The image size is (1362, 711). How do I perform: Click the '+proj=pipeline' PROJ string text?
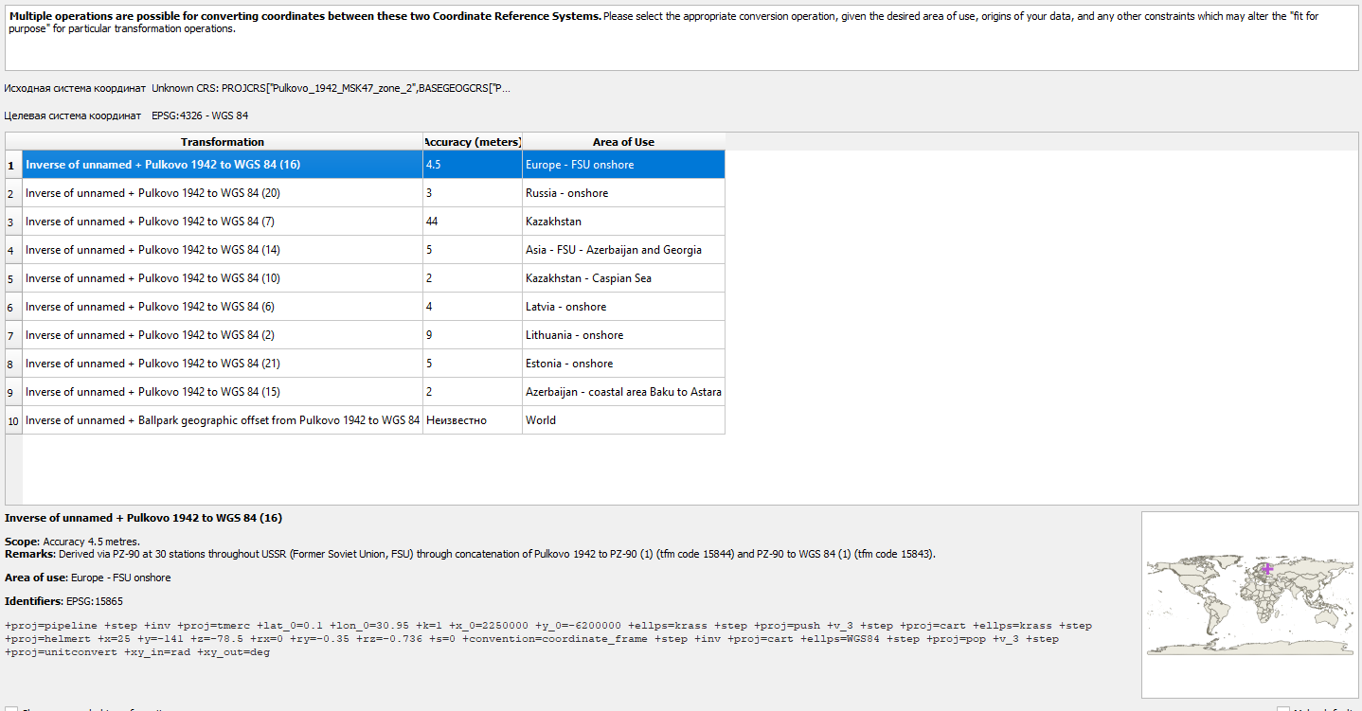pyautogui.click(x=548, y=639)
